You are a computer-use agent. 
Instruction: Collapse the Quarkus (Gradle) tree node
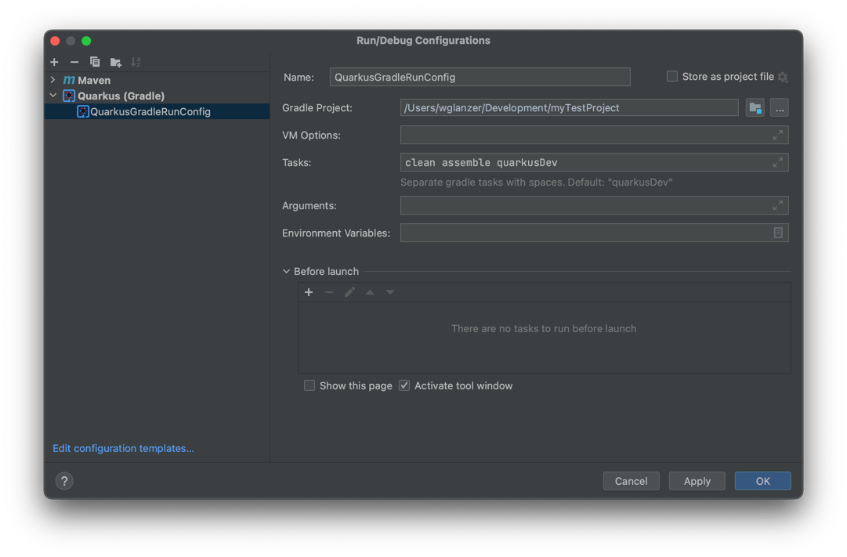click(x=53, y=96)
